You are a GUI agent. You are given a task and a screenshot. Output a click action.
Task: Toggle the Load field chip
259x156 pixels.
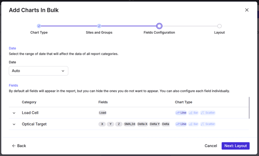(102, 113)
